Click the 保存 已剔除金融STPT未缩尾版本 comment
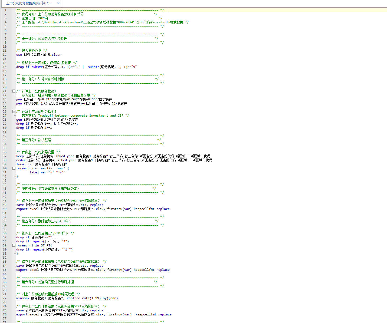 61,262
